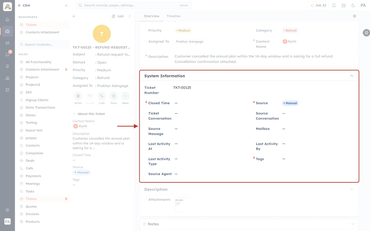Select the Overview tab
The height and width of the screenshot is (231, 370).
point(152,16)
